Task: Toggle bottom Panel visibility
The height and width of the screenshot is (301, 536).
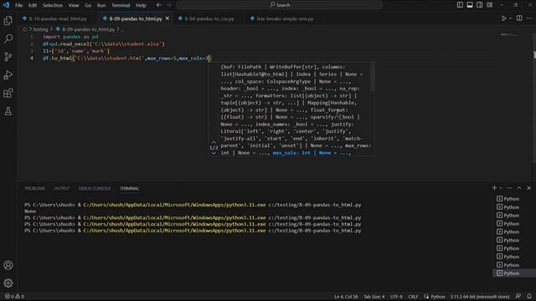Action: click(470, 5)
